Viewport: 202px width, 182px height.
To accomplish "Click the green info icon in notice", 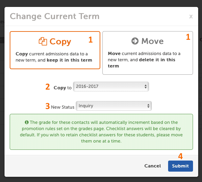I will 27,122.
